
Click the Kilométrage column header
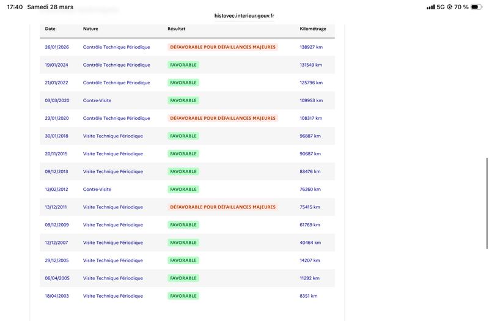[x=313, y=29]
